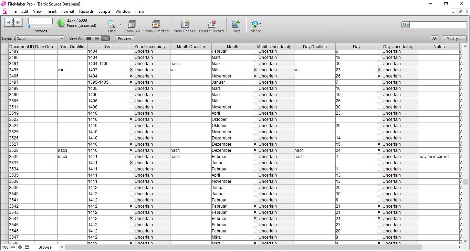Open the Scripts menu

tap(104, 11)
